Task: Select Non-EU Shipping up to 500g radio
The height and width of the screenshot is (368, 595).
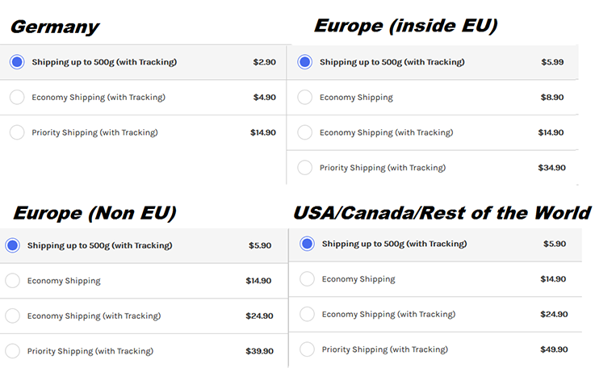Action: 12,245
